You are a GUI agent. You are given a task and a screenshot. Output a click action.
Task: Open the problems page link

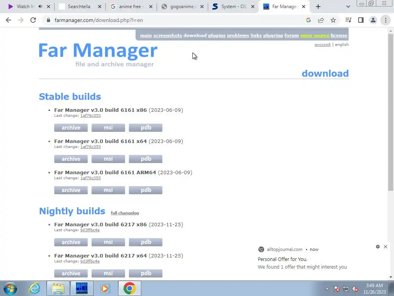pos(238,35)
